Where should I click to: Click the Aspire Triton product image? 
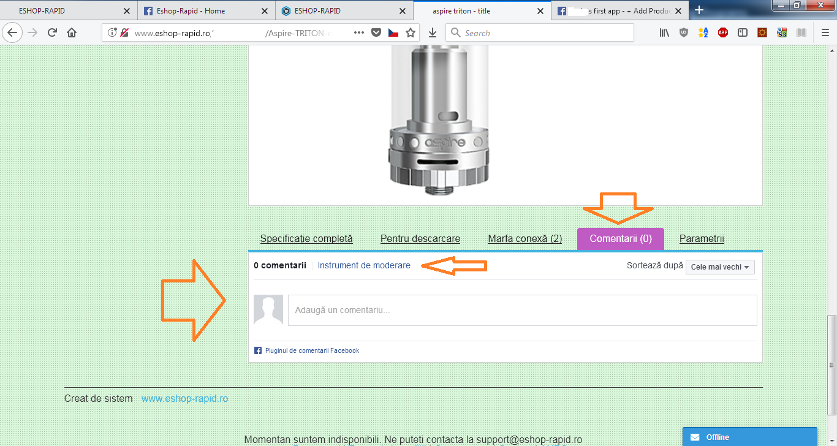(440, 121)
